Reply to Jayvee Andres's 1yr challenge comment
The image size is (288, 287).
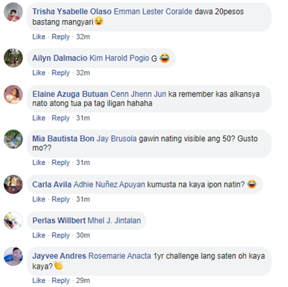(61, 281)
